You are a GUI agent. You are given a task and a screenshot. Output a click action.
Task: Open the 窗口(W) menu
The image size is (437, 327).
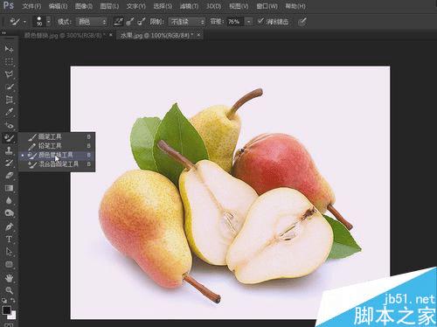tap(267, 6)
